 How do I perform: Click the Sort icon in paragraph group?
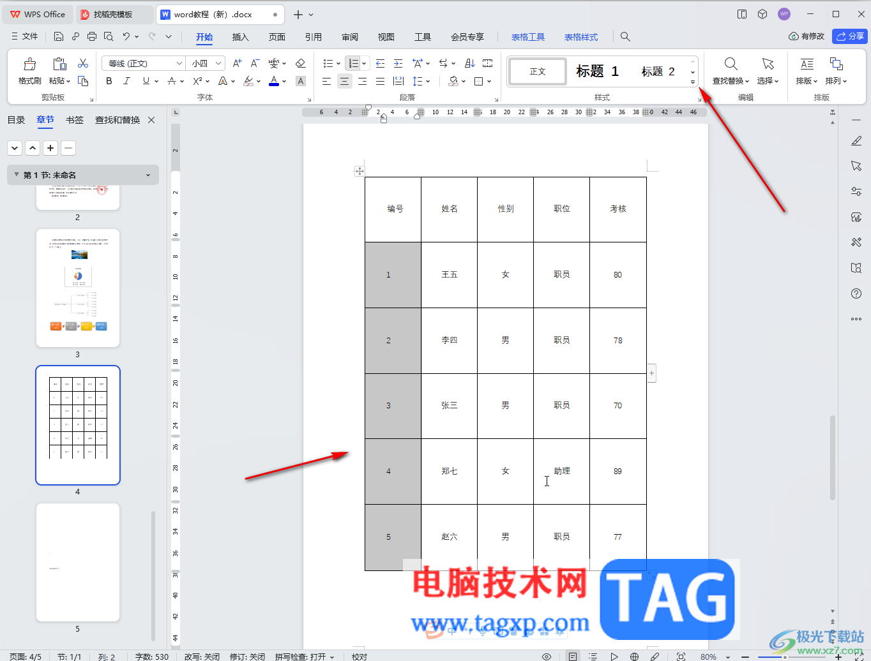coord(470,63)
